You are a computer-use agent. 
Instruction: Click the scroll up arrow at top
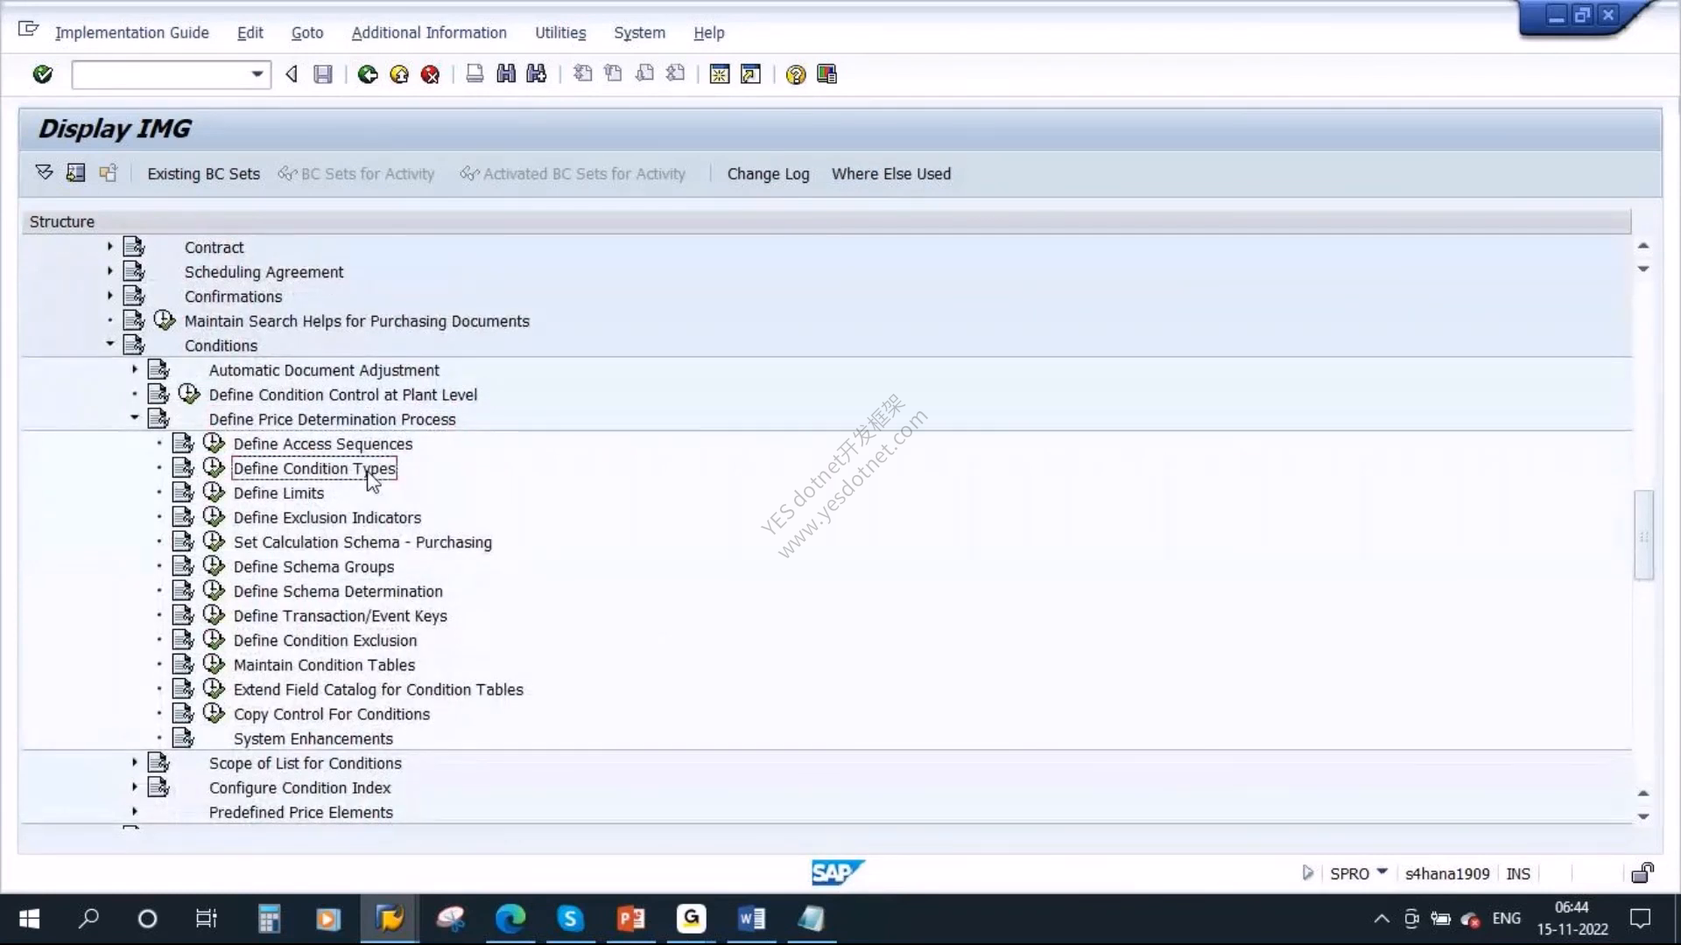coord(1643,246)
